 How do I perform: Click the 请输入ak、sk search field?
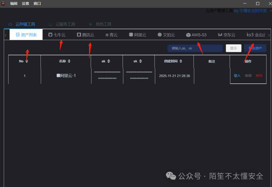[x=195, y=48]
